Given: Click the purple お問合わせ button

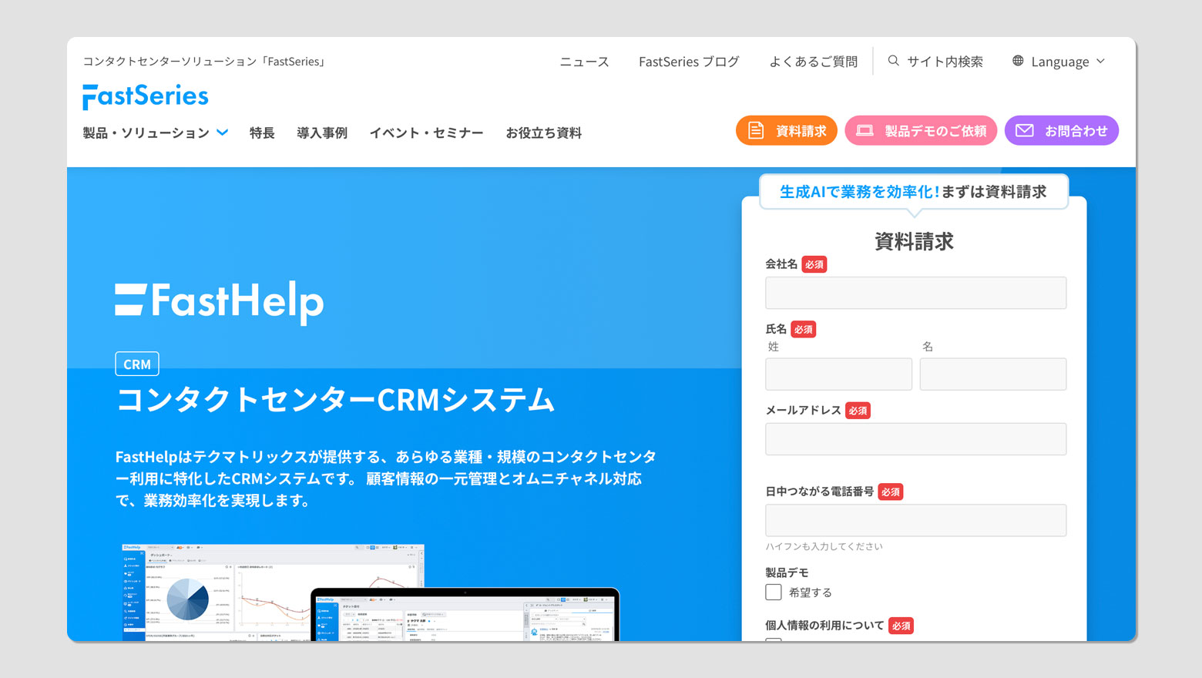Looking at the screenshot, I should [x=1062, y=131].
